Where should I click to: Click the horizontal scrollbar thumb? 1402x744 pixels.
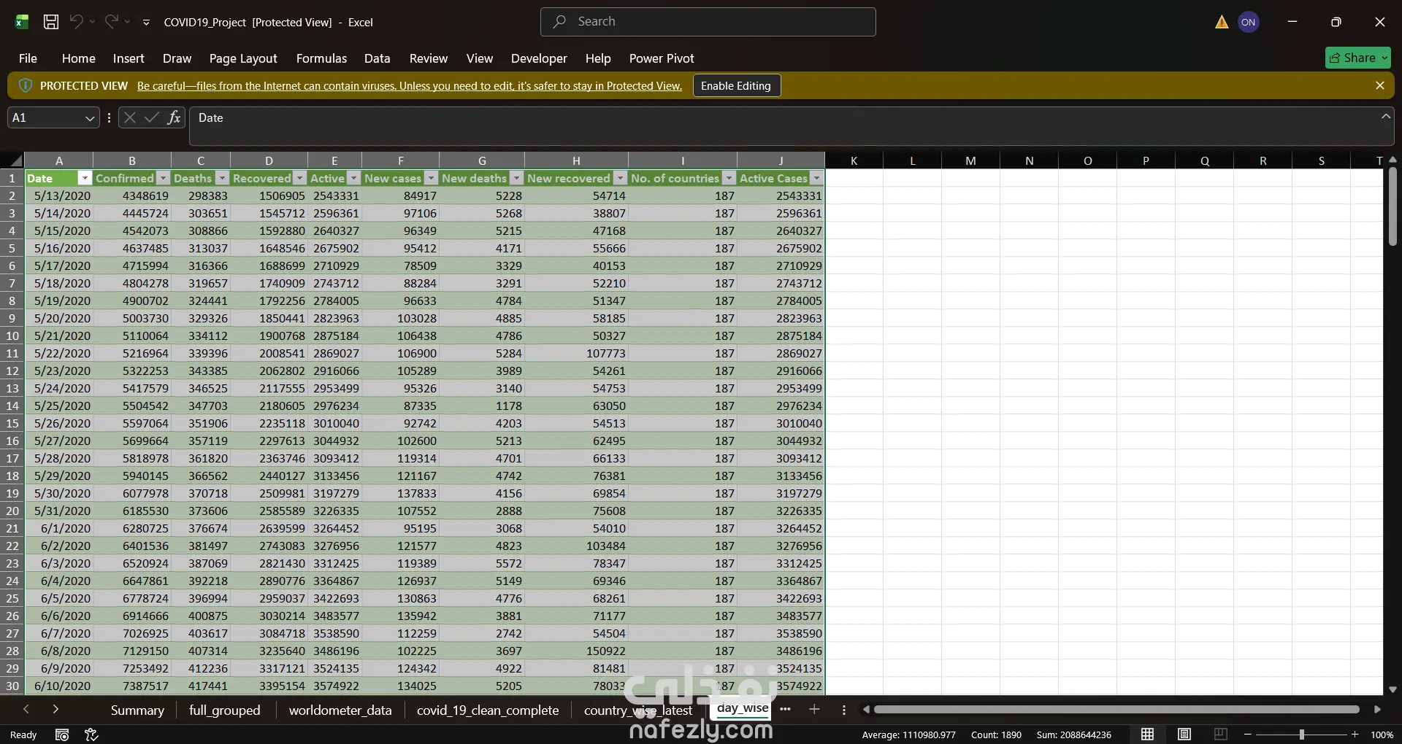(1117, 709)
